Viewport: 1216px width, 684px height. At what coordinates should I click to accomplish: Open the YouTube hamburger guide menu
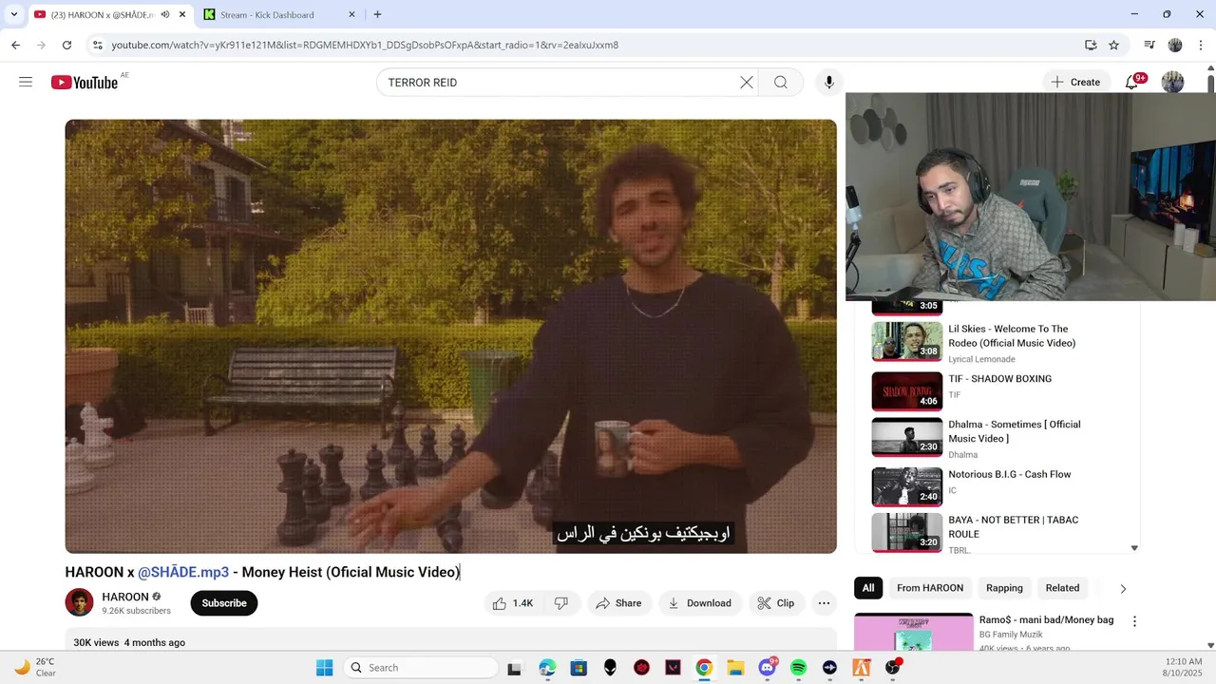tap(26, 82)
